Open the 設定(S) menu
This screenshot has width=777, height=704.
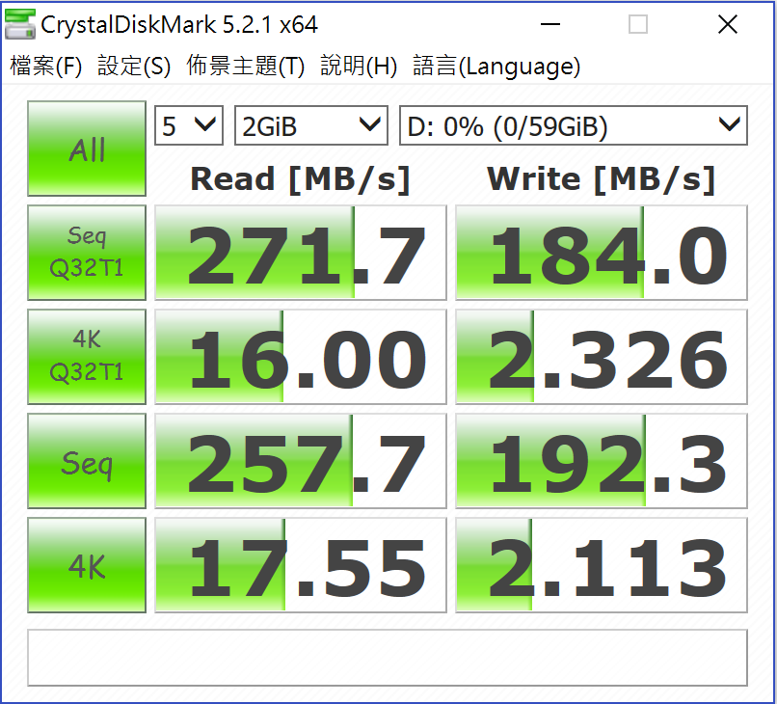click(134, 66)
